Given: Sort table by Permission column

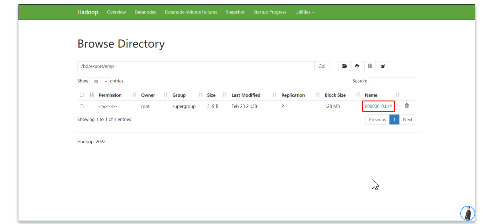Looking at the screenshot, I should [x=110, y=95].
